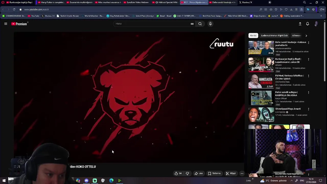Open Discord from the taskbar

tap(86, 181)
